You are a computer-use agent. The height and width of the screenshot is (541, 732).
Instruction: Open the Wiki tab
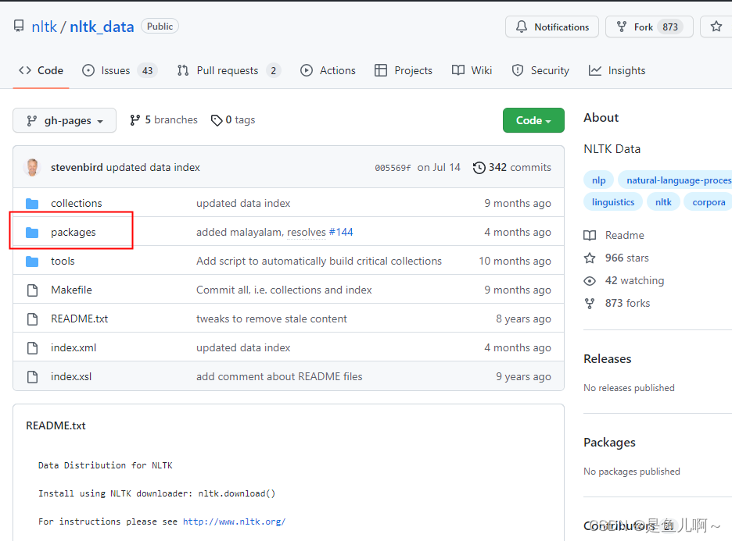click(472, 70)
